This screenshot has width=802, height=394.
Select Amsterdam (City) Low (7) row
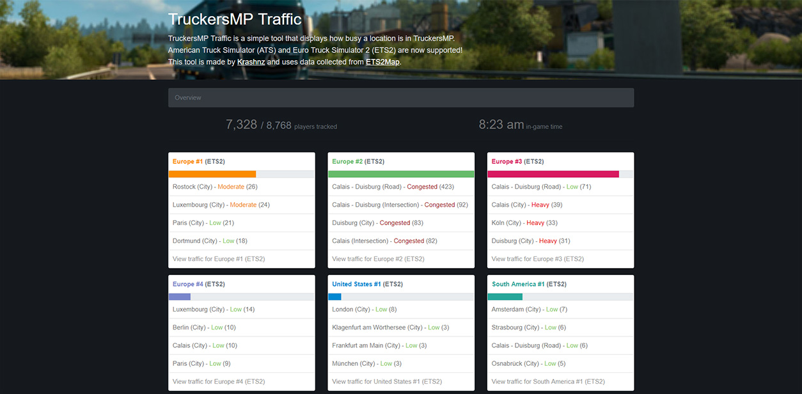tap(561, 309)
